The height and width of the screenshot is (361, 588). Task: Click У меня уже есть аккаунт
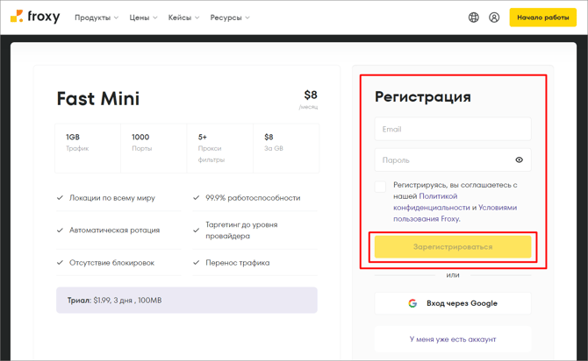tap(453, 339)
